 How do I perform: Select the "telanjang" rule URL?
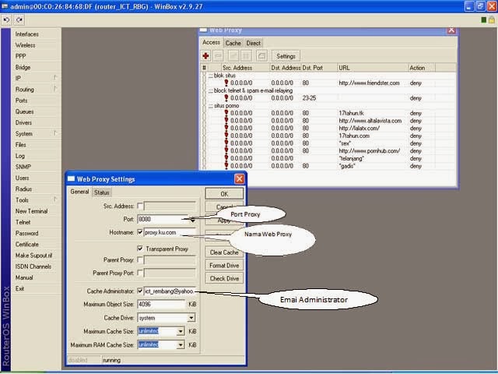click(x=352, y=158)
